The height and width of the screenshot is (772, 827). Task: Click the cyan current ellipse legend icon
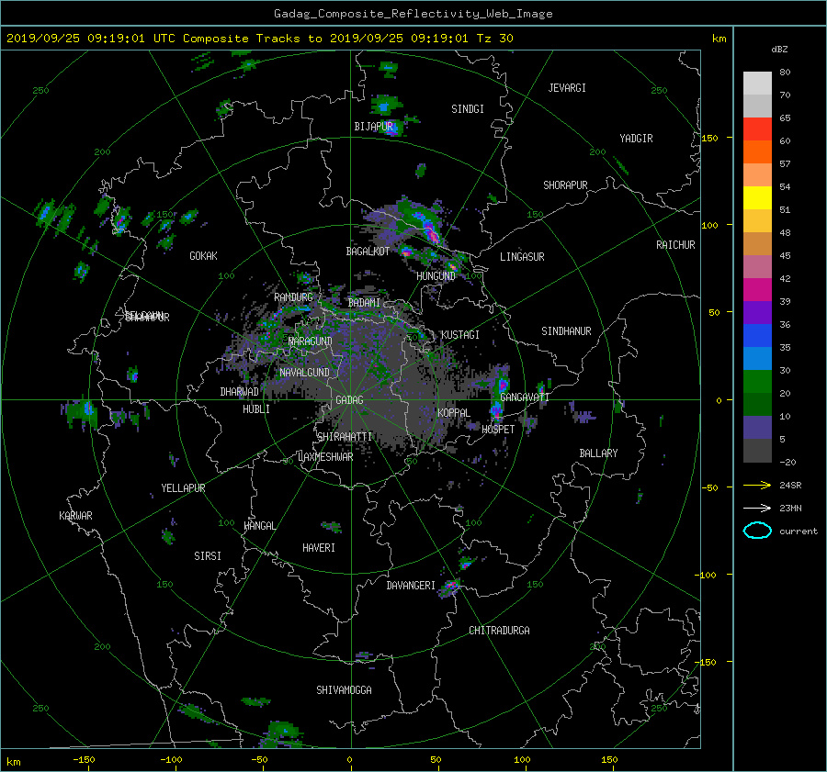757,531
